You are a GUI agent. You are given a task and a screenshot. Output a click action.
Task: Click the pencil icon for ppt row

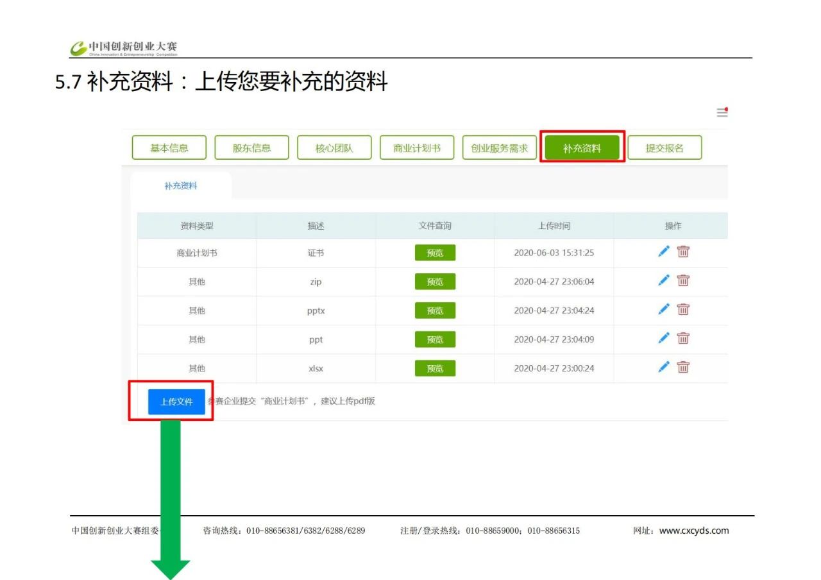pos(664,338)
